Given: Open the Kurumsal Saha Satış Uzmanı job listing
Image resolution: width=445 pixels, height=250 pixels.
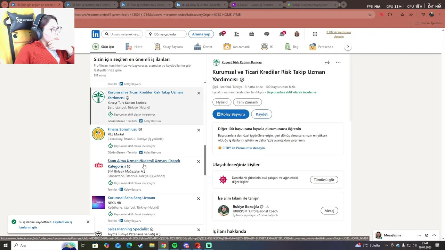Looking at the screenshot, I should coord(131,198).
